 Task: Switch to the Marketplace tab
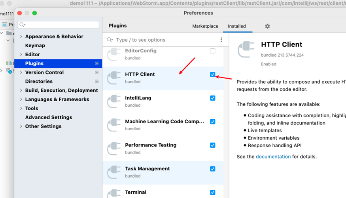click(x=205, y=26)
